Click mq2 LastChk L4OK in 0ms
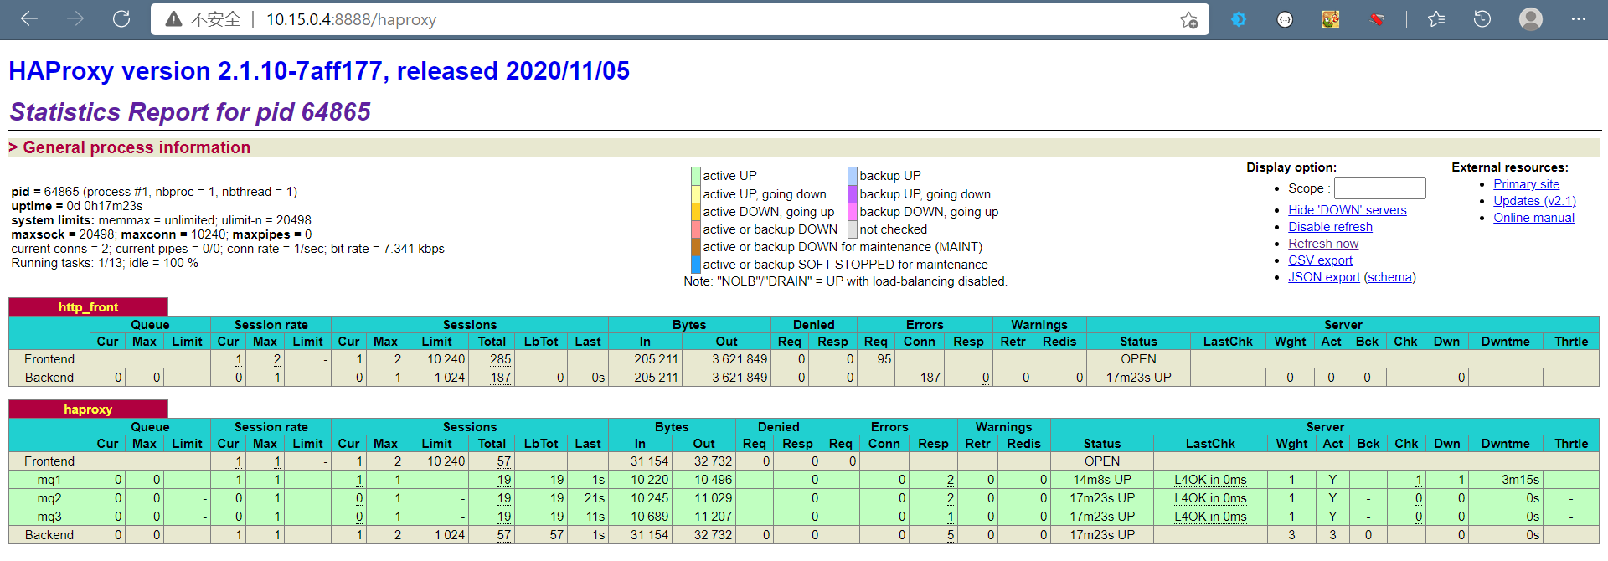Viewport: 1608px width, 561px height. (1210, 498)
